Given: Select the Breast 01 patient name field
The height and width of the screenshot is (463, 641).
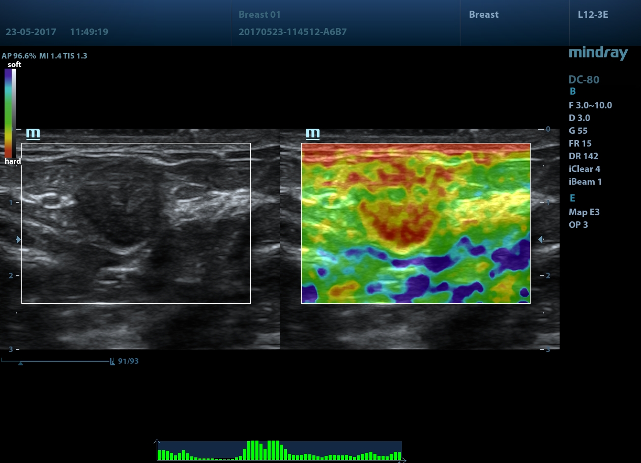Looking at the screenshot, I should coord(259,15).
